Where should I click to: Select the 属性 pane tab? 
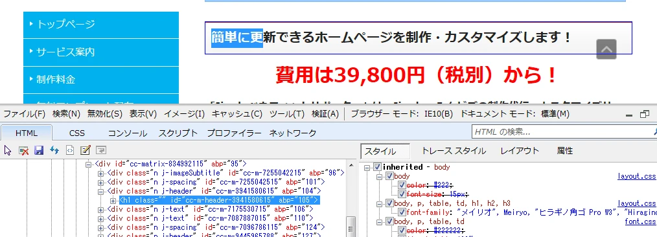pos(564,151)
